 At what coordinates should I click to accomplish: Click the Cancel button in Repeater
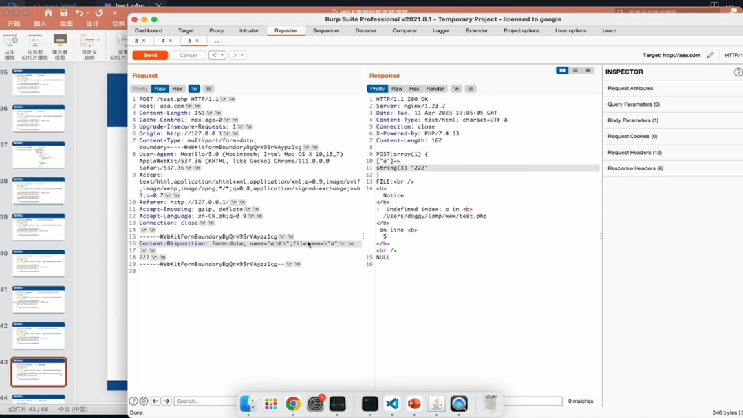(188, 55)
